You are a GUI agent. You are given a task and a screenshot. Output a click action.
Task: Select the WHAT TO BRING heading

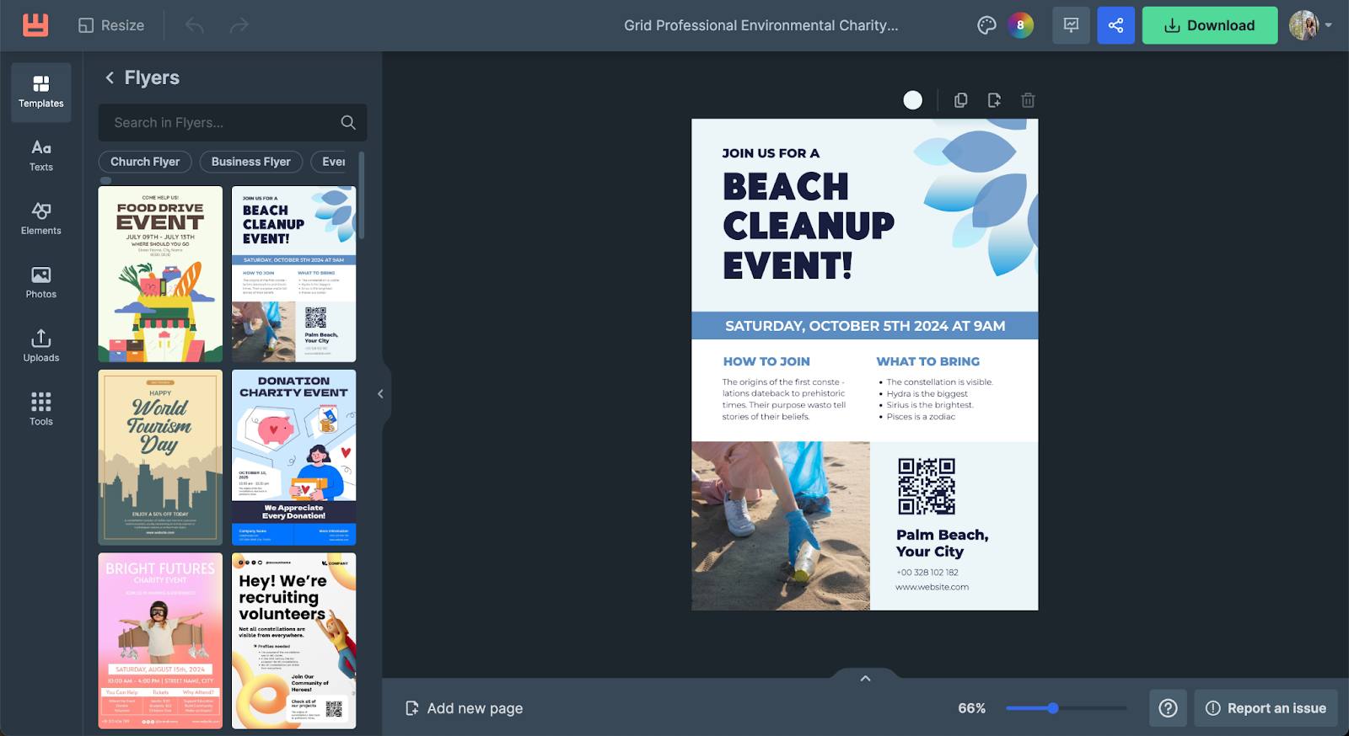(x=928, y=361)
